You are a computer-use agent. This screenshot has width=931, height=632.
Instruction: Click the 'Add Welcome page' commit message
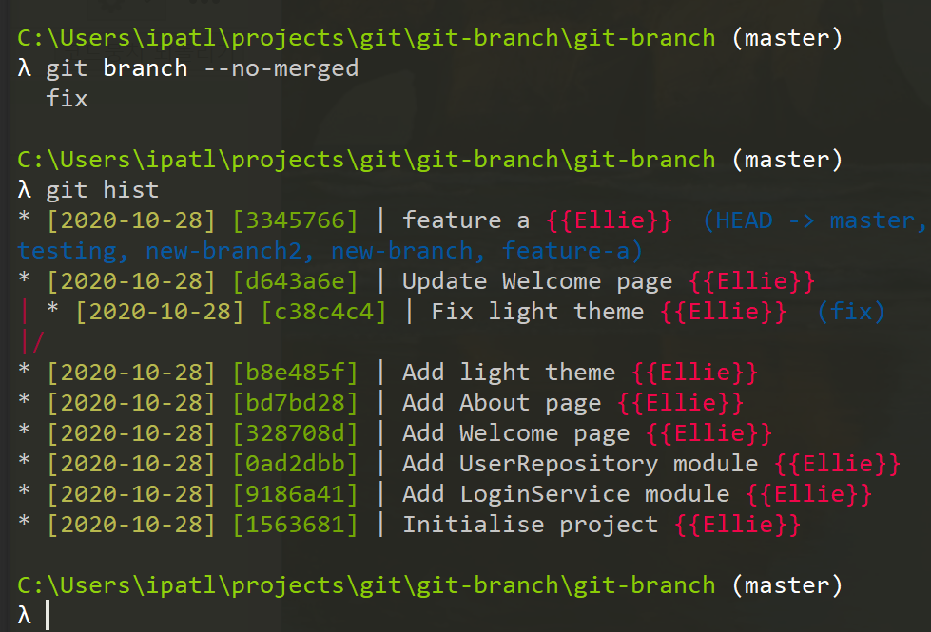click(x=516, y=433)
